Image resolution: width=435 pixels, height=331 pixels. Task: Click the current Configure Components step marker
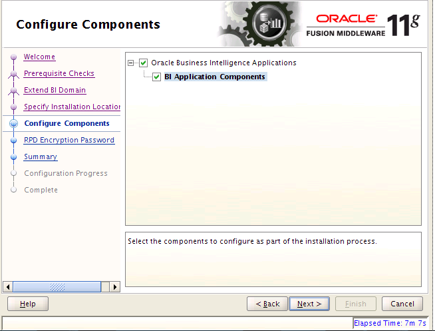[x=13, y=124]
